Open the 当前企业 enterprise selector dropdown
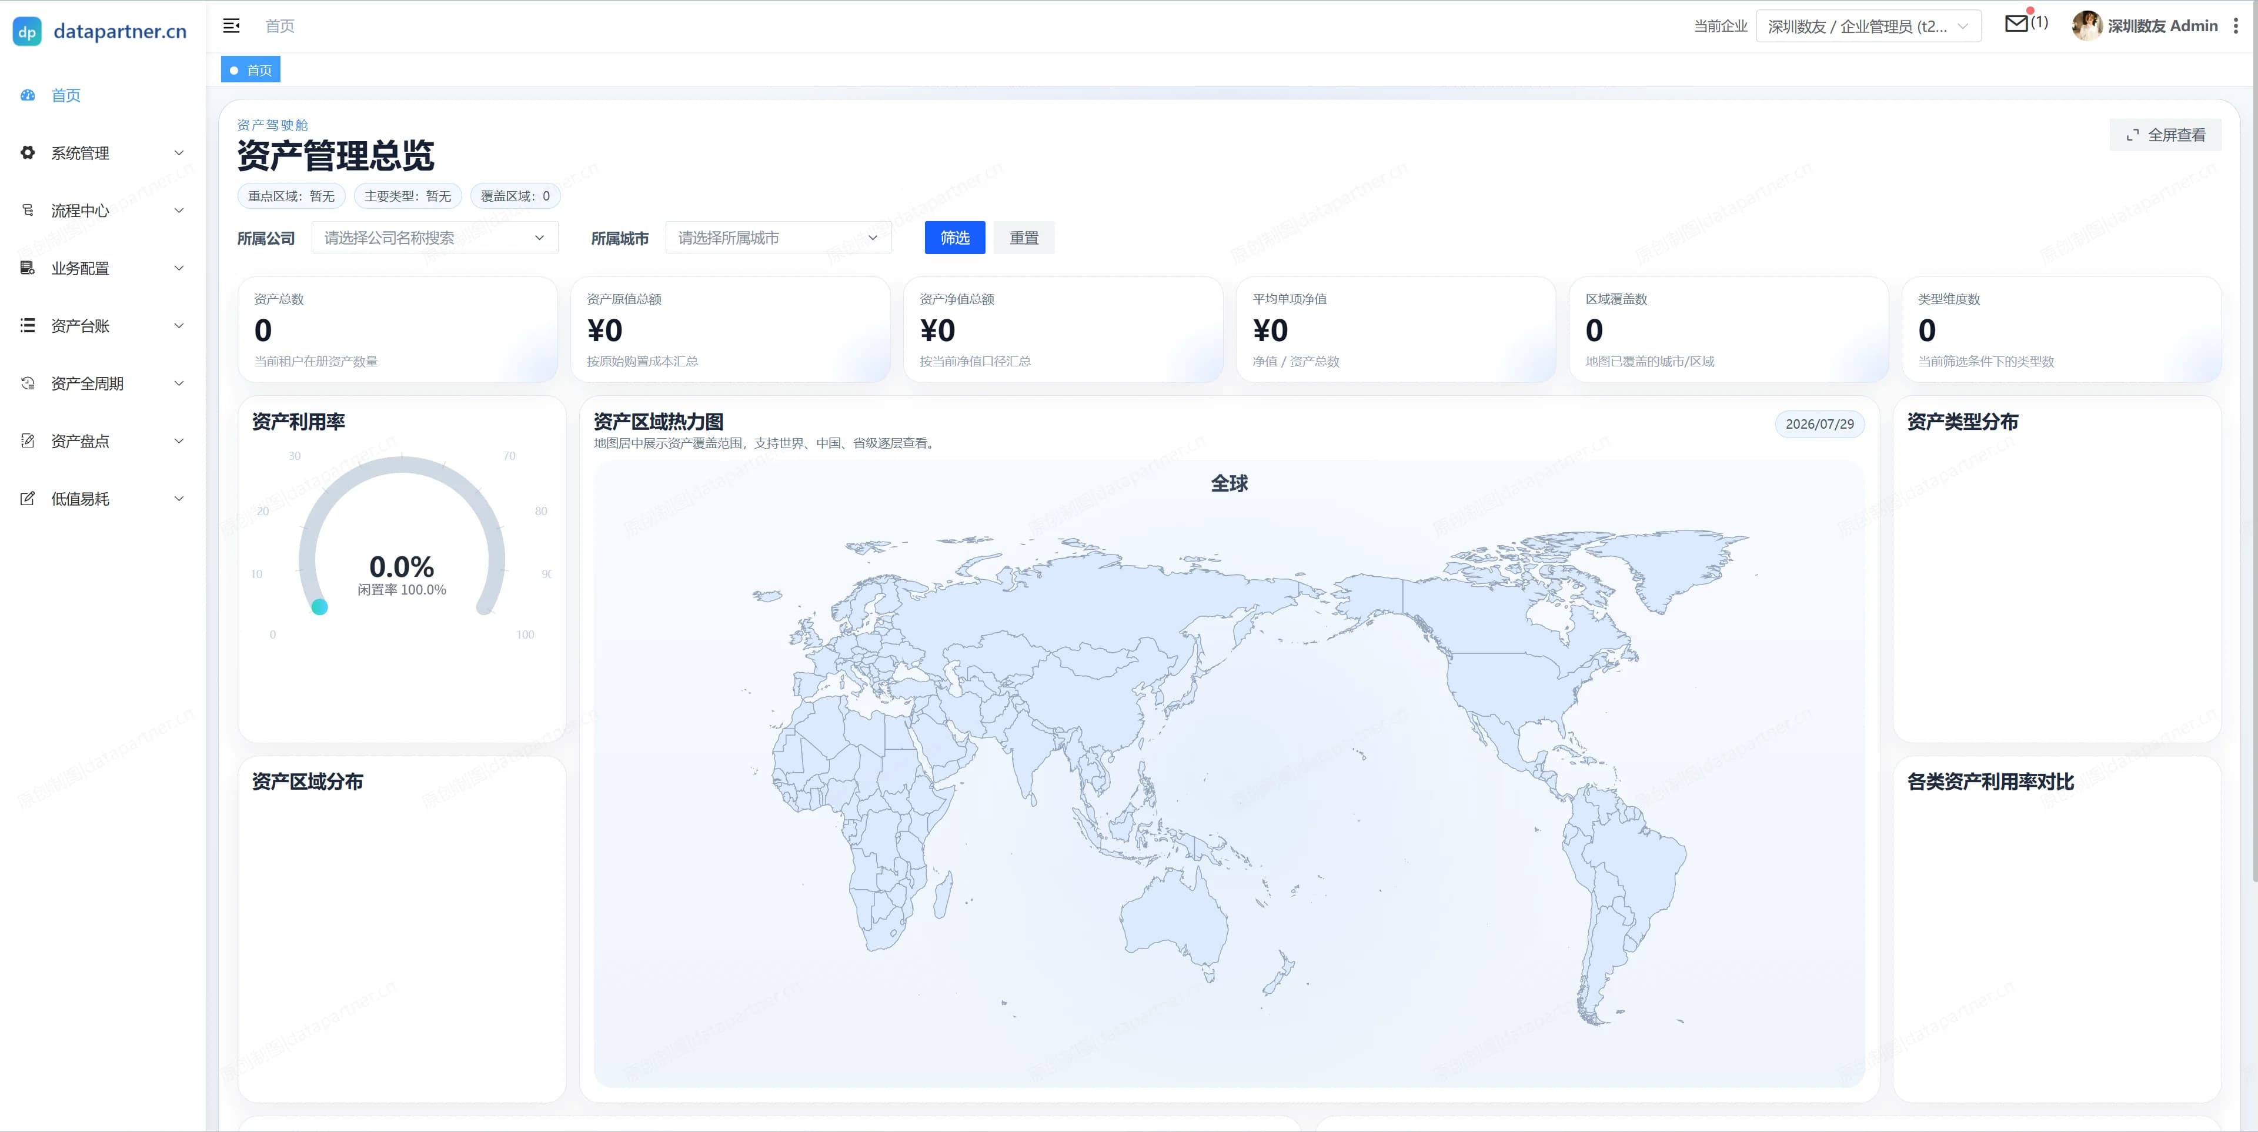 tap(1868, 26)
